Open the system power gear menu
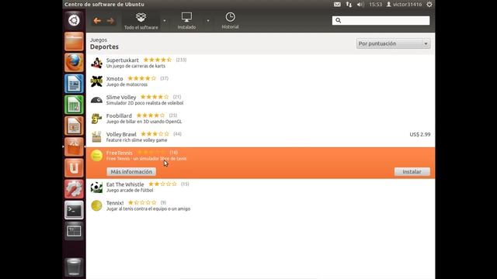 point(429,5)
